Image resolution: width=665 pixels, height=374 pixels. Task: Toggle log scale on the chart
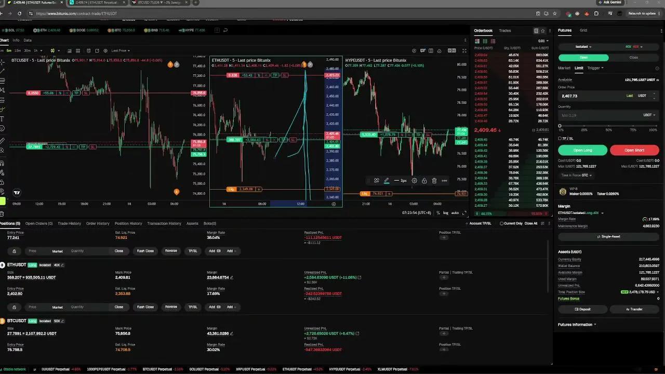pos(446,213)
